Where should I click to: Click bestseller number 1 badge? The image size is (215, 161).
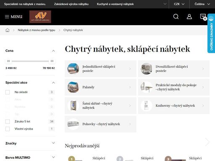point(71,159)
